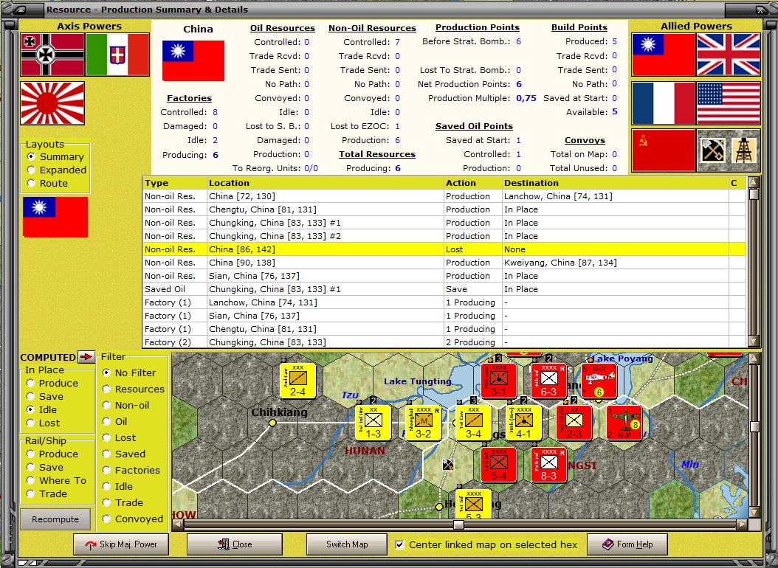778x568 pixels.
Task: Filter by Saved
Action: point(124,454)
